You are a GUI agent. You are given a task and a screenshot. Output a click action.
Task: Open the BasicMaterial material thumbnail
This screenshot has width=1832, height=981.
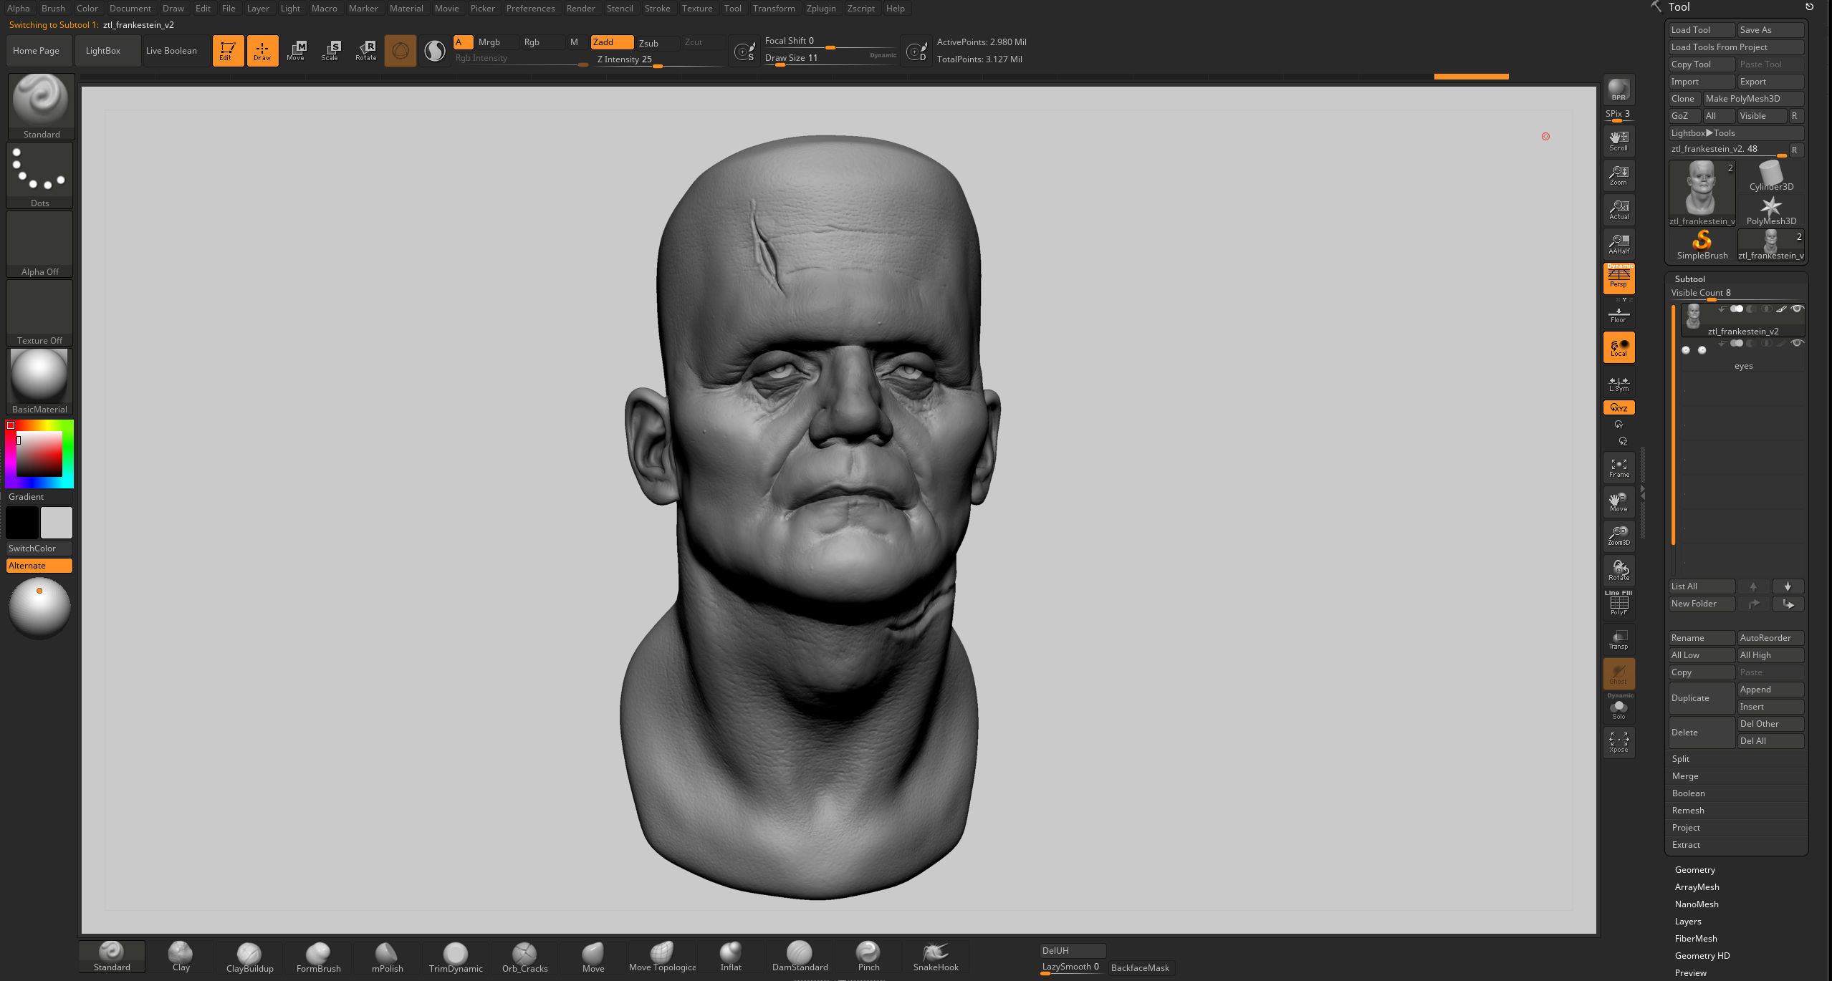click(x=40, y=381)
